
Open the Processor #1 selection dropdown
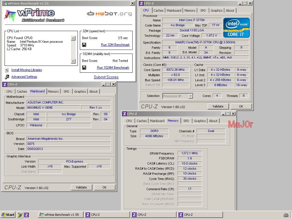tap(190, 96)
